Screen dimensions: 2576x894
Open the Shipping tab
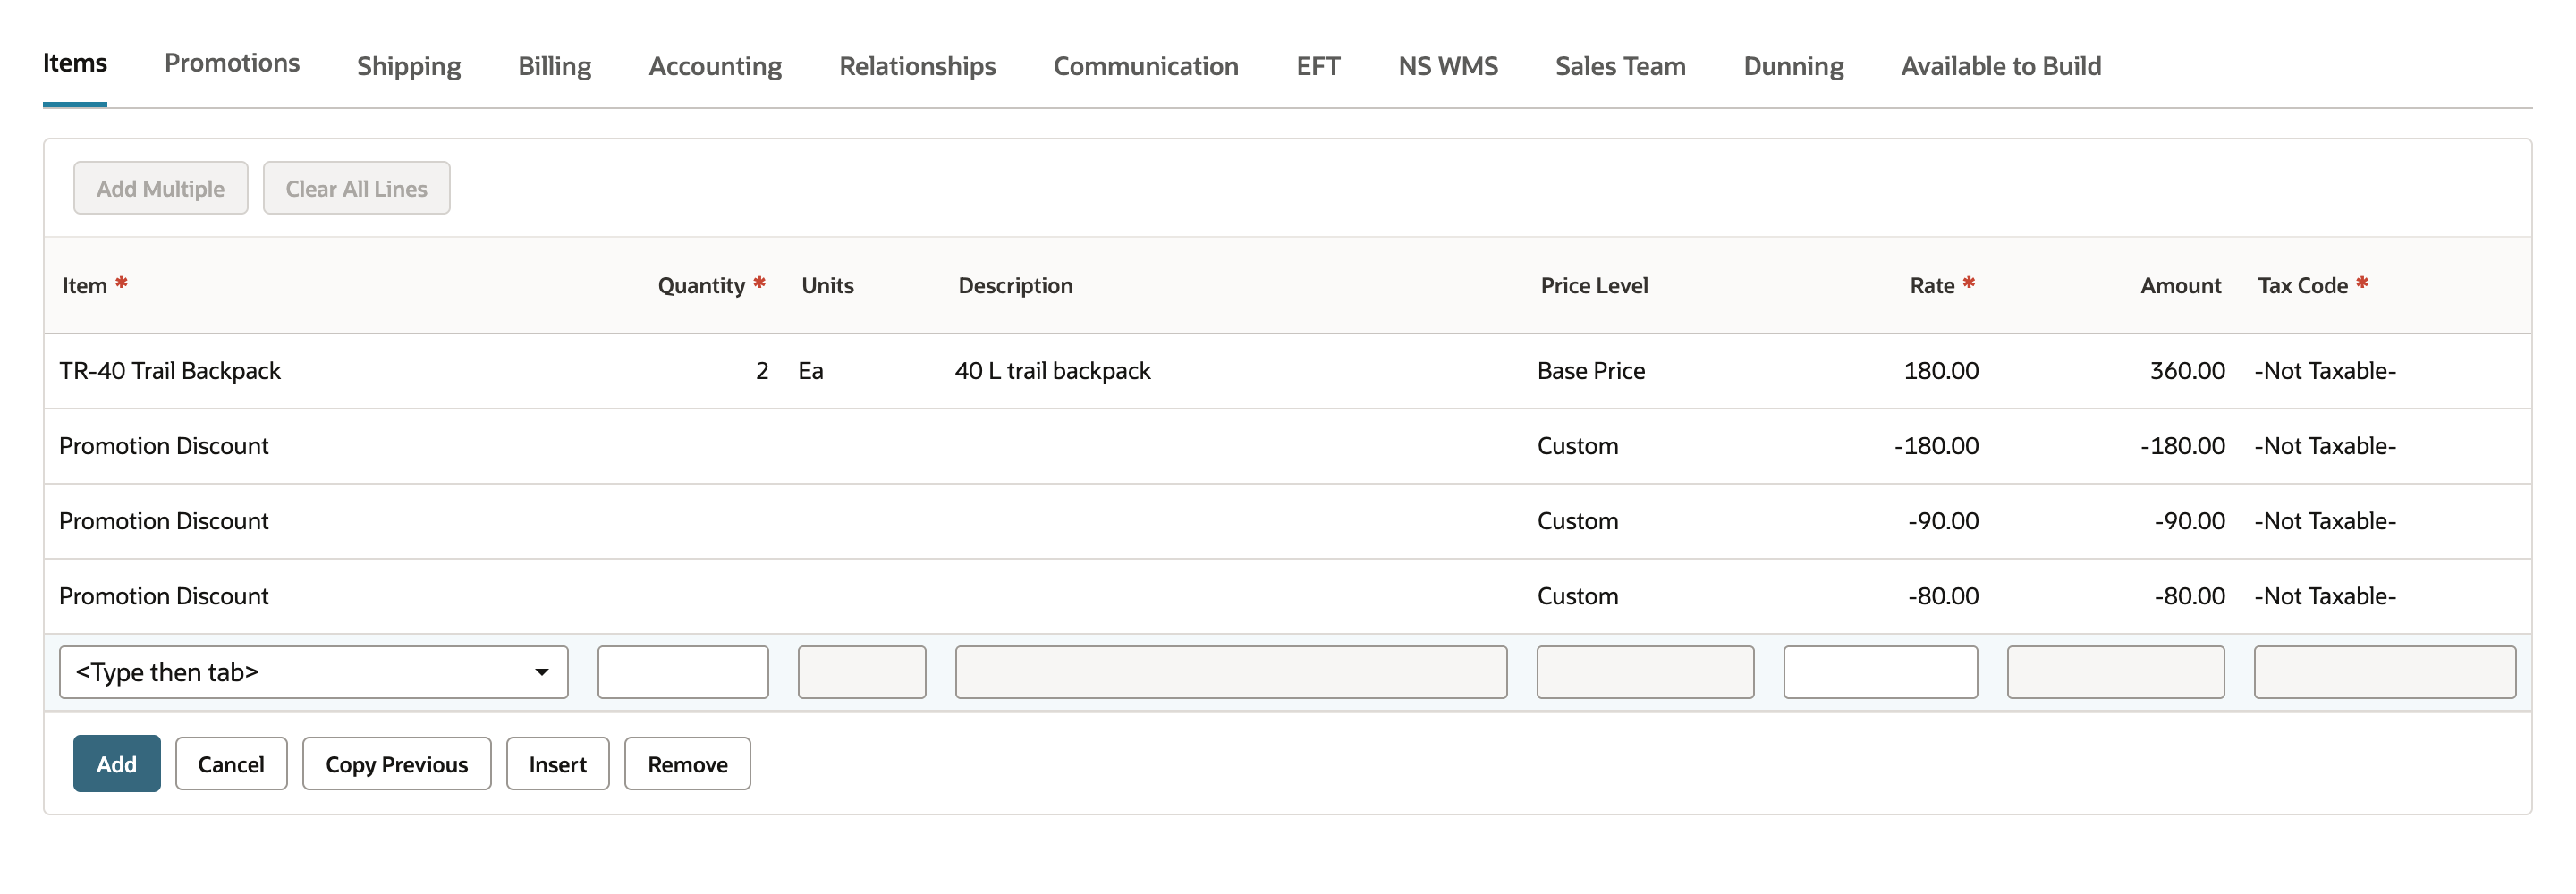[x=409, y=66]
